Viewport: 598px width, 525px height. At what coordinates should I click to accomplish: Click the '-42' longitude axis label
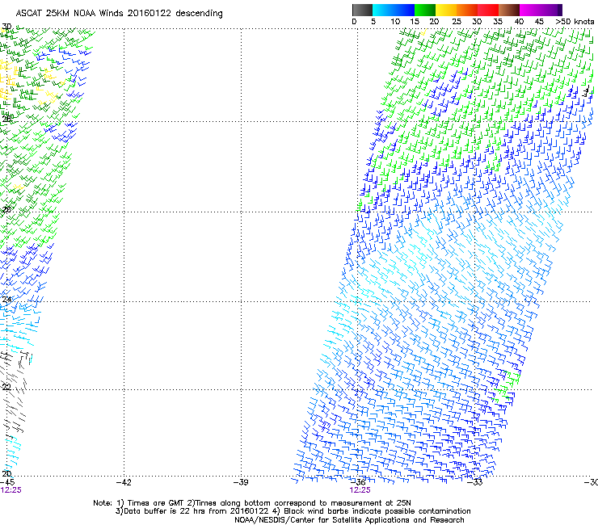(x=124, y=482)
